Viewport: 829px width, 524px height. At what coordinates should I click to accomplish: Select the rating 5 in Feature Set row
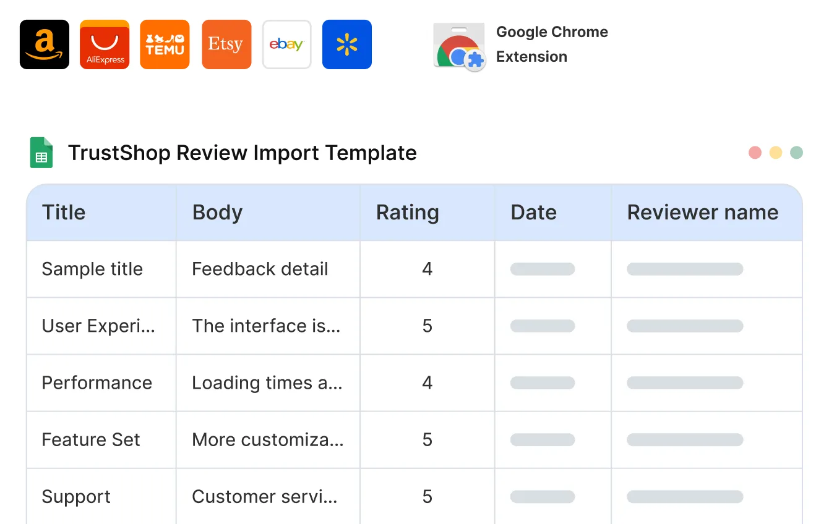(x=427, y=440)
